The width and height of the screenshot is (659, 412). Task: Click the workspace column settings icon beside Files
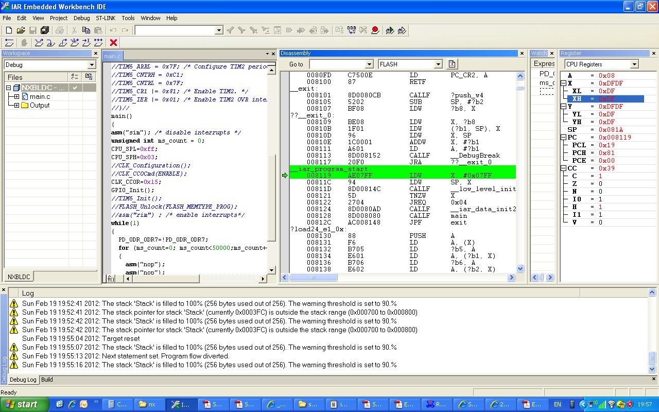[x=75, y=77]
